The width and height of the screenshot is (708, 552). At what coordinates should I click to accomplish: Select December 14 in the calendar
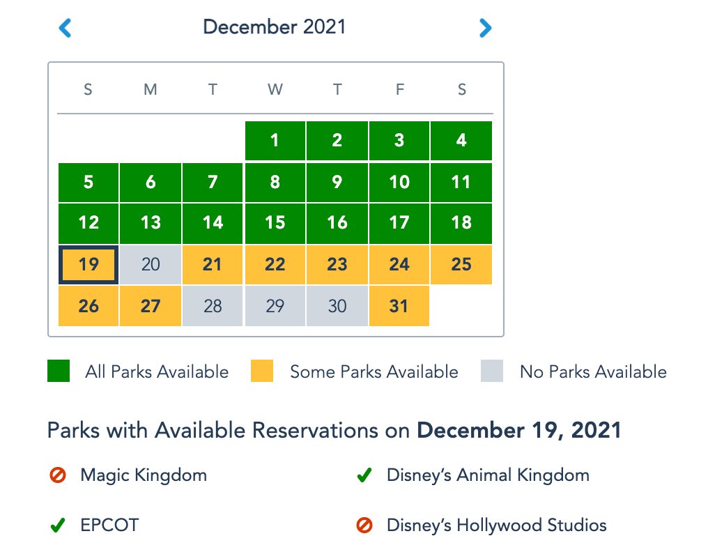click(213, 223)
